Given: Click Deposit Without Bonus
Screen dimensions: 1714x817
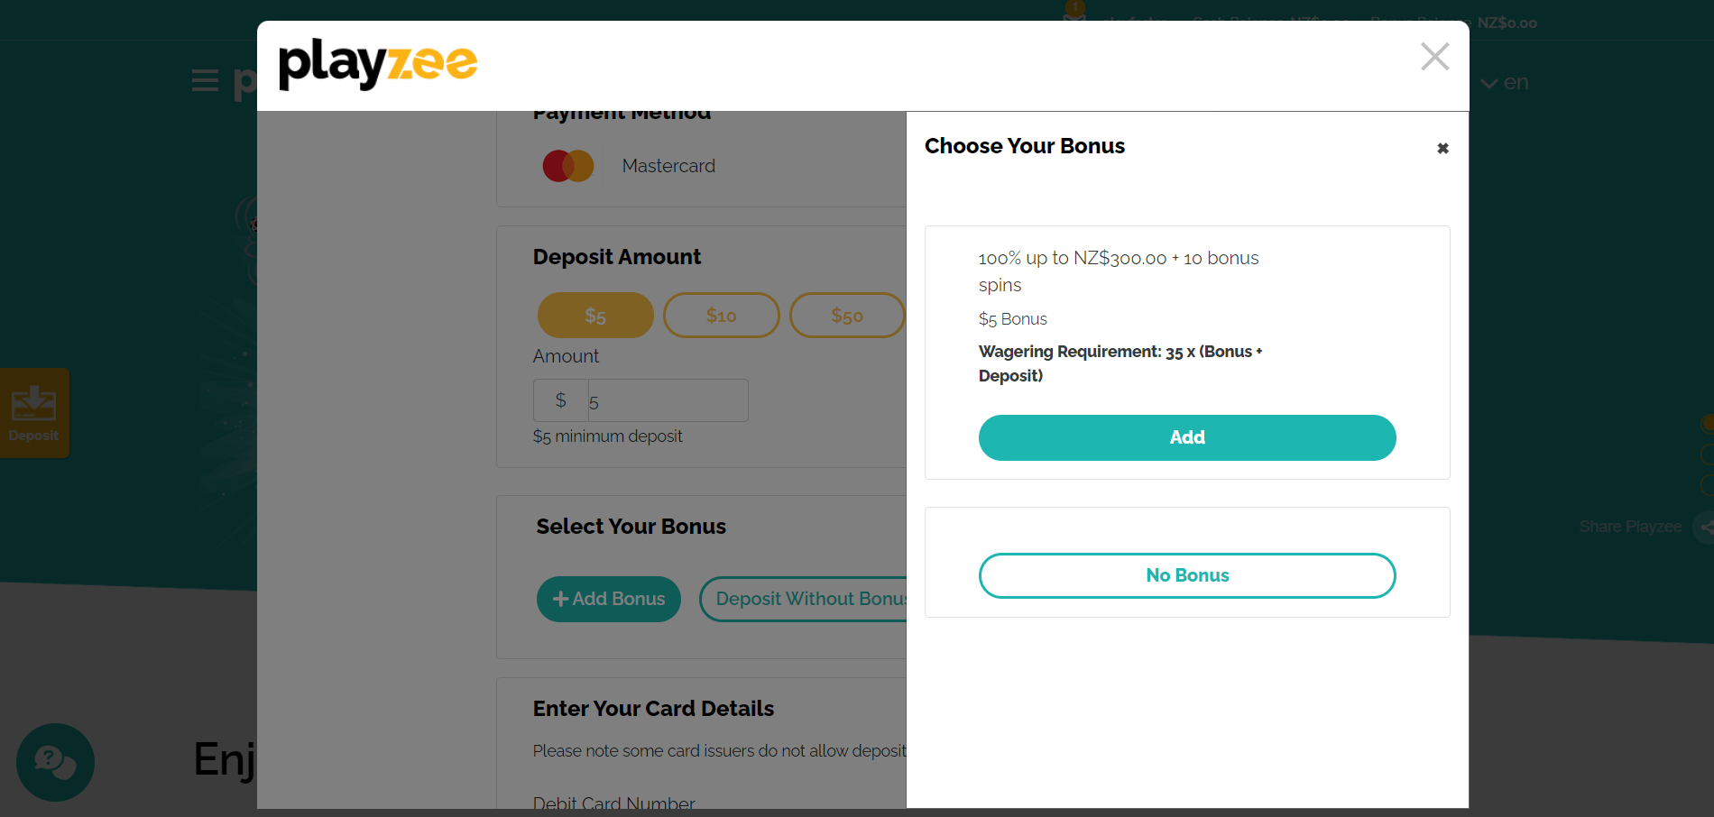Looking at the screenshot, I should 803,599.
